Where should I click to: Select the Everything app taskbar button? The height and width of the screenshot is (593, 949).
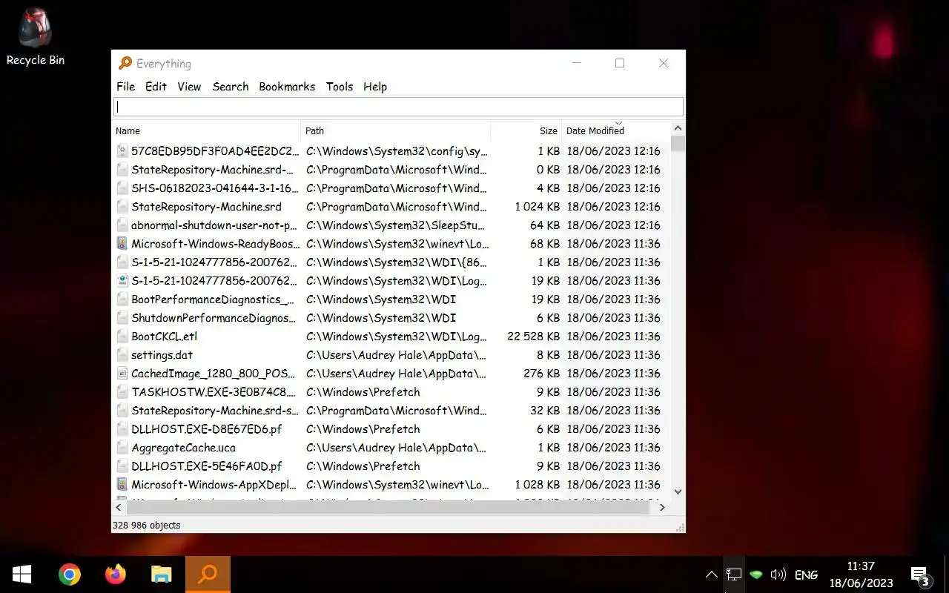[208, 574]
